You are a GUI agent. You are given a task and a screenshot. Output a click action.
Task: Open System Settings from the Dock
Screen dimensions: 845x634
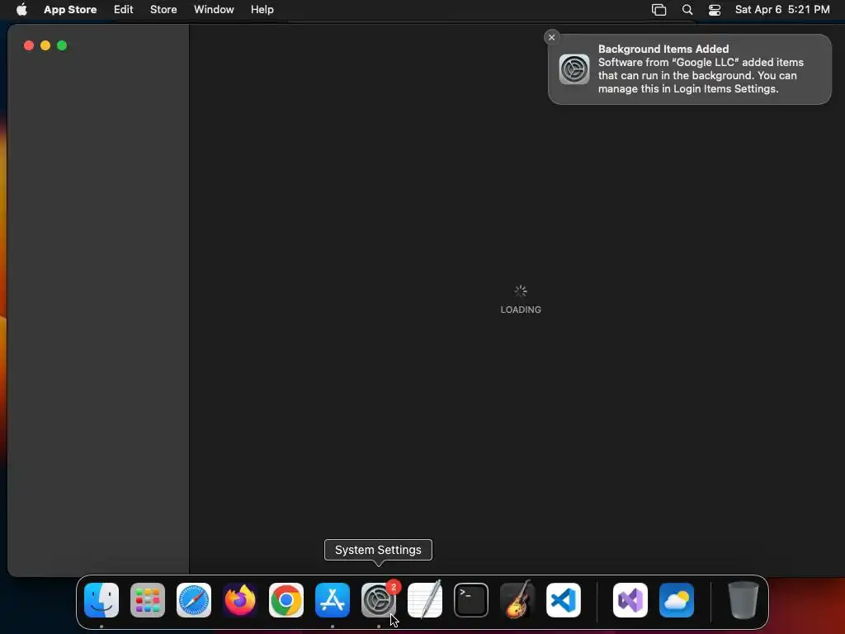[x=379, y=600]
